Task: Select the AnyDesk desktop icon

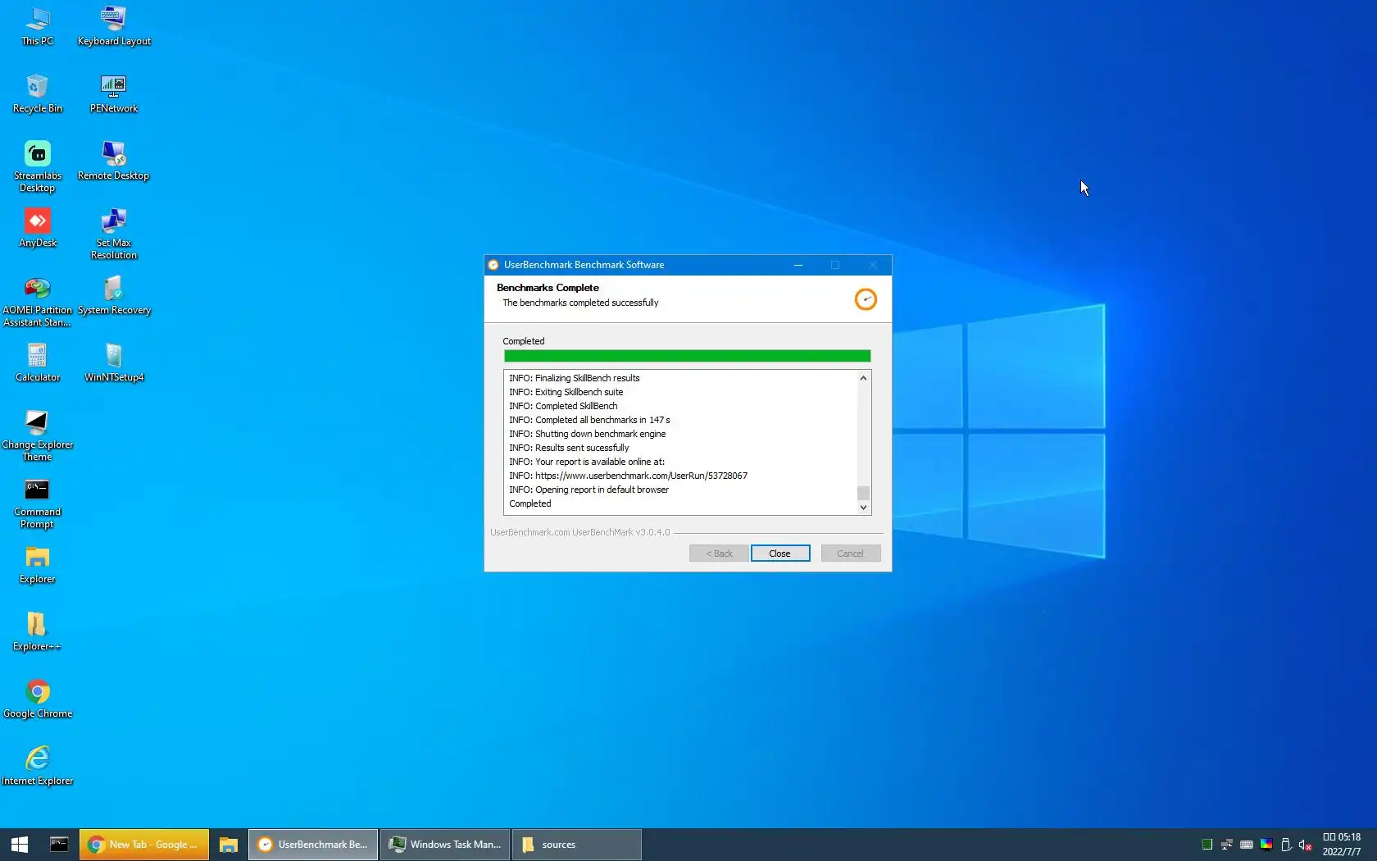Action: [37, 228]
